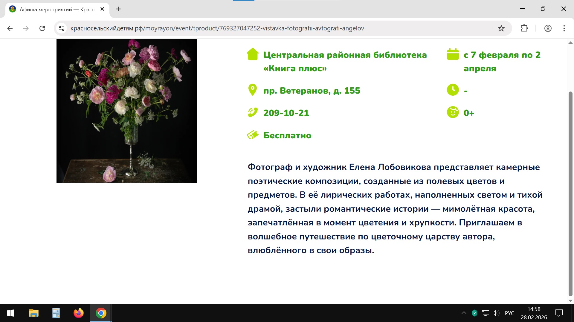Go back with the left arrow icon
The width and height of the screenshot is (574, 322).
coord(10,28)
